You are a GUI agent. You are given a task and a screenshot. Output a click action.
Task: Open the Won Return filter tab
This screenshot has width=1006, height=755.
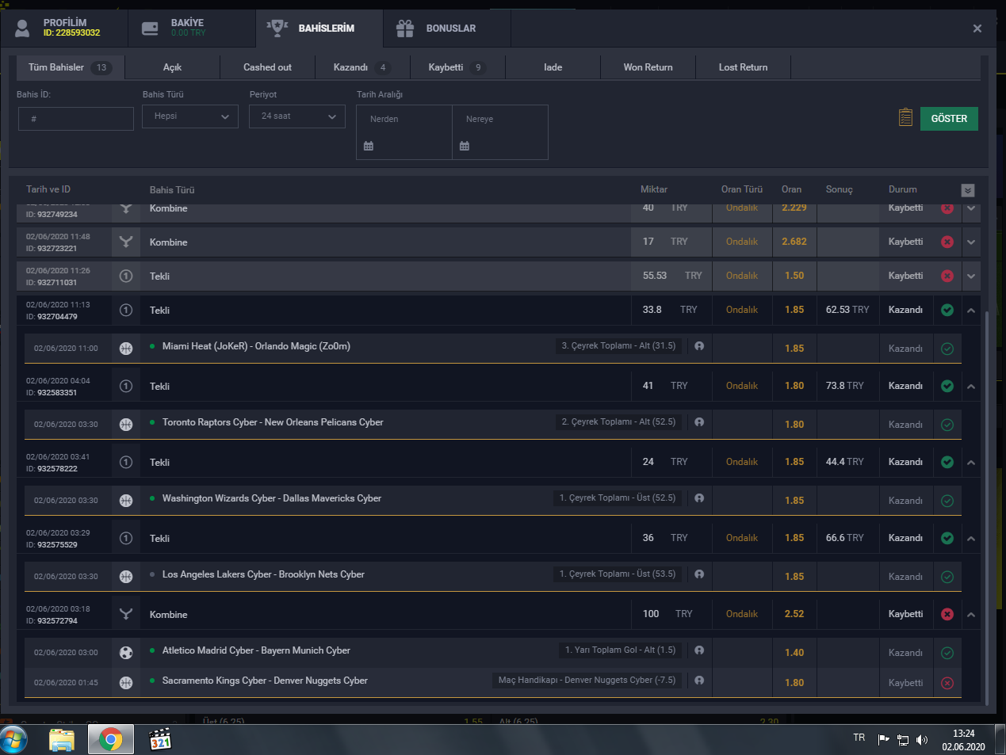[648, 67]
